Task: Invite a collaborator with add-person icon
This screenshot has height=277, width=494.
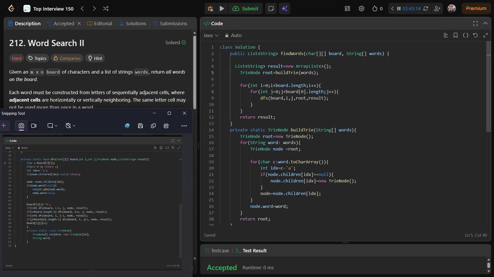Action: [437, 8]
